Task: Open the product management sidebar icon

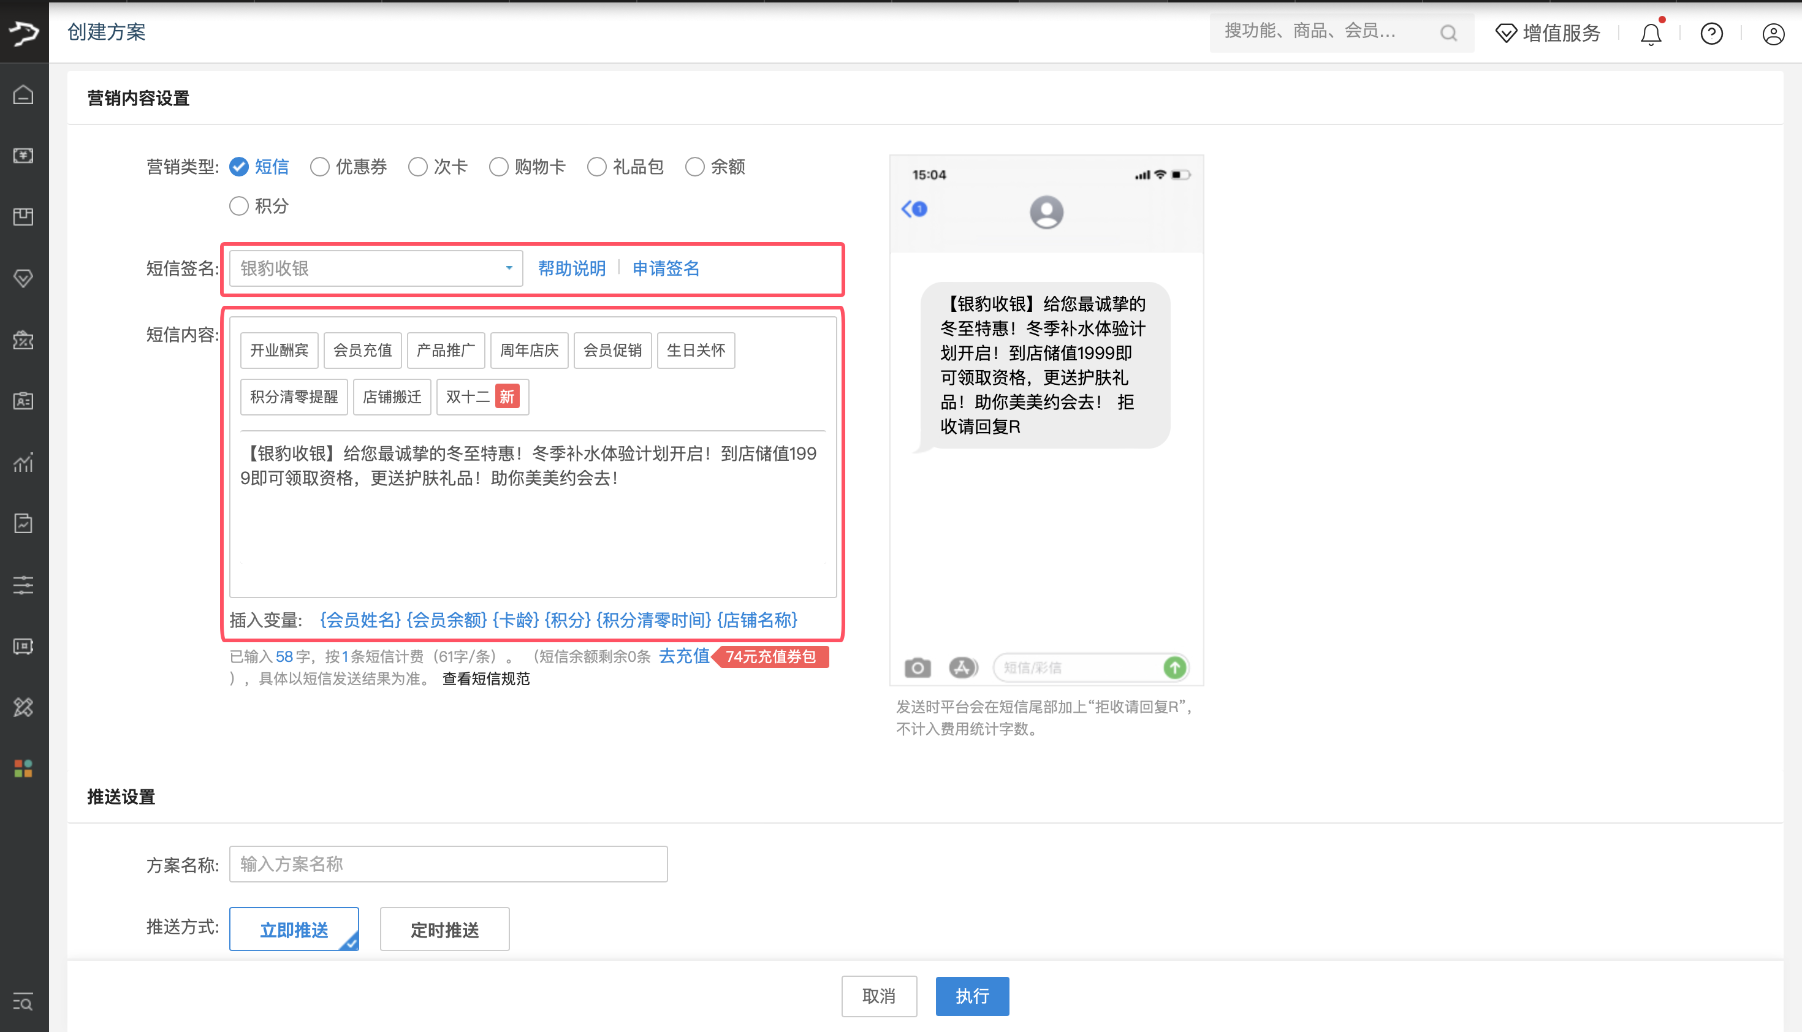Action: coord(23,217)
